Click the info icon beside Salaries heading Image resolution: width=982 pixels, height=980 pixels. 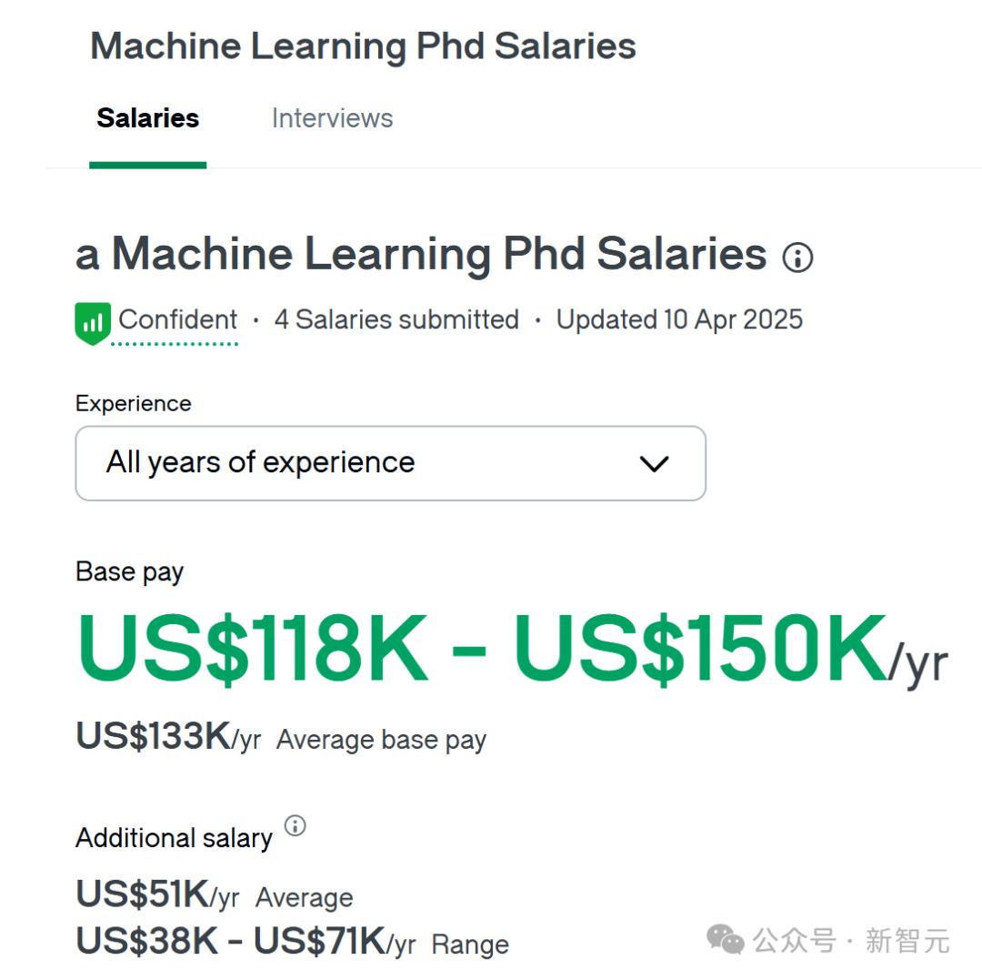pyautogui.click(x=797, y=258)
